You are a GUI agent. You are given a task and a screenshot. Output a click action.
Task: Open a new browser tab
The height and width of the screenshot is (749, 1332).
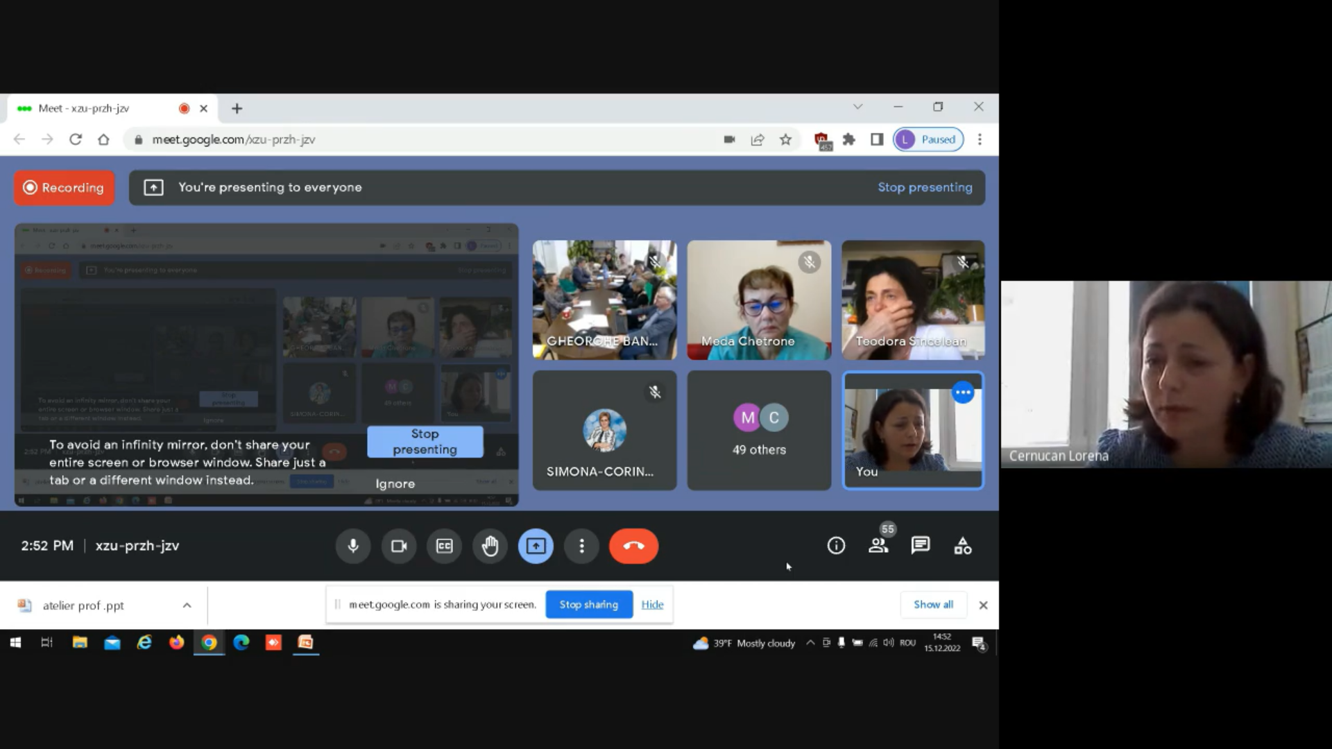237,108
